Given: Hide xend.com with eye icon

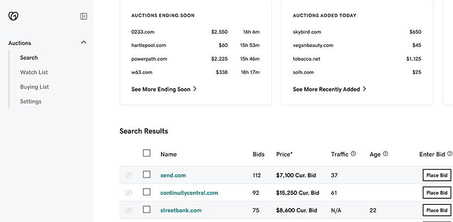Looking at the screenshot, I should pyautogui.click(x=129, y=175).
